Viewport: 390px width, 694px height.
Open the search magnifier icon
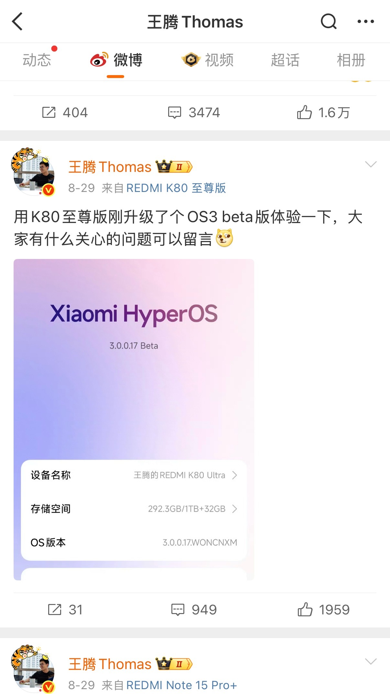tap(329, 21)
